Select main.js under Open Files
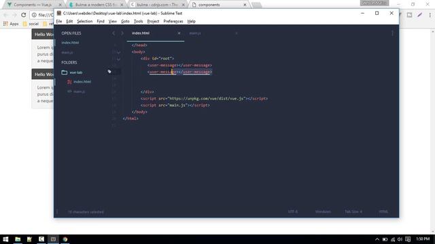This screenshot has height=244, width=435. (67, 52)
